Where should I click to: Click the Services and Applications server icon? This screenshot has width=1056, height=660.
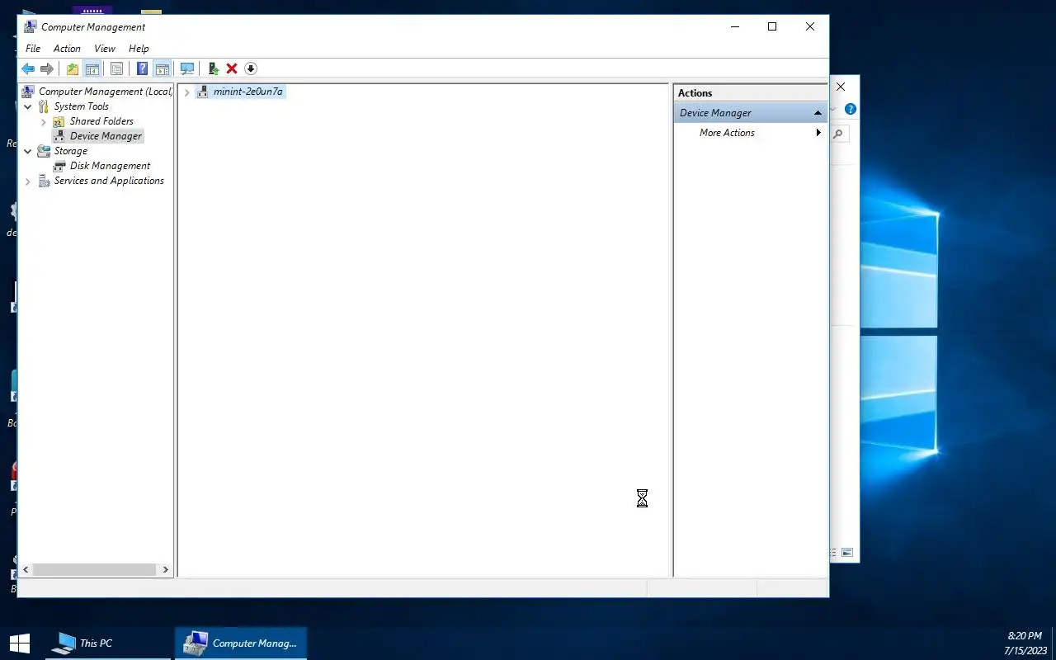coord(44,181)
